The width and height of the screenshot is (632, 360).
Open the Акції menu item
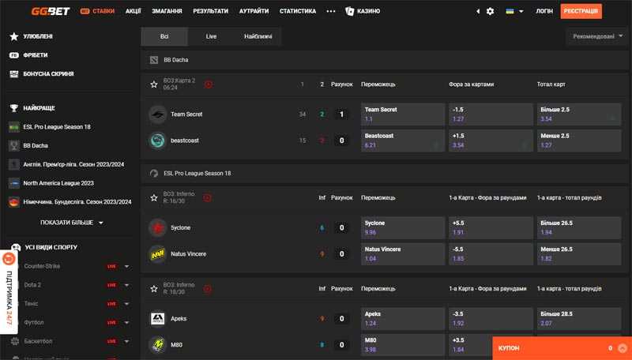pyautogui.click(x=133, y=11)
